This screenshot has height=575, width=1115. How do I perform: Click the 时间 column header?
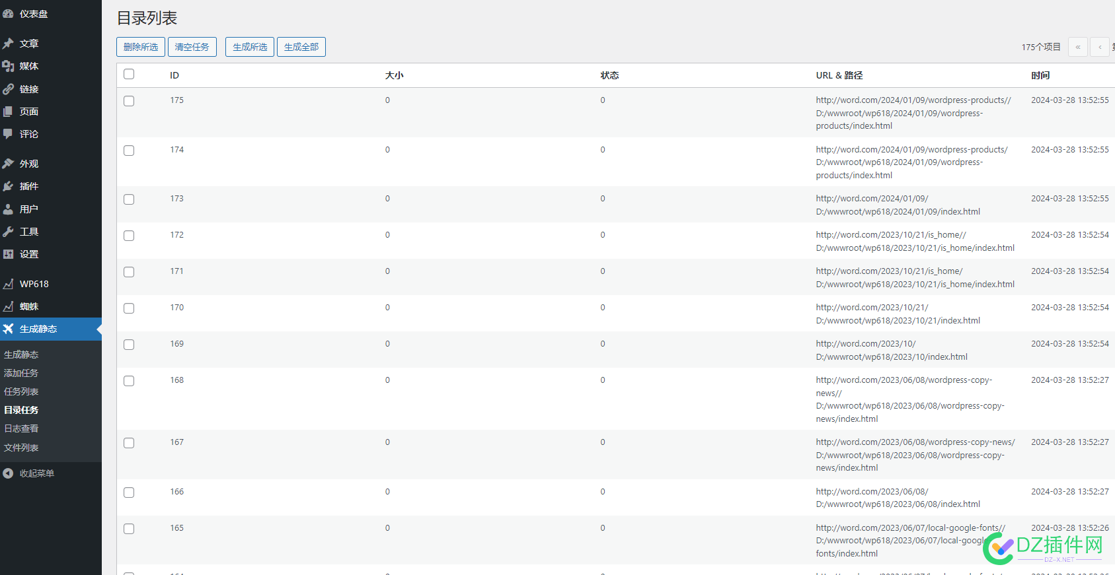click(x=1040, y=75)
